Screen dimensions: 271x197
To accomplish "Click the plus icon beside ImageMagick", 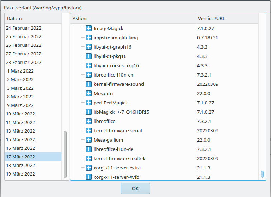I will tap(89, 28).
